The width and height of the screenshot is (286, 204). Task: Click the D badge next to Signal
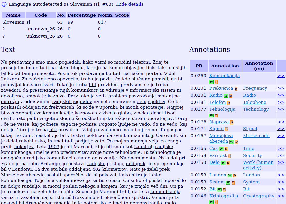pyautogui.click(x=226, y=129)
